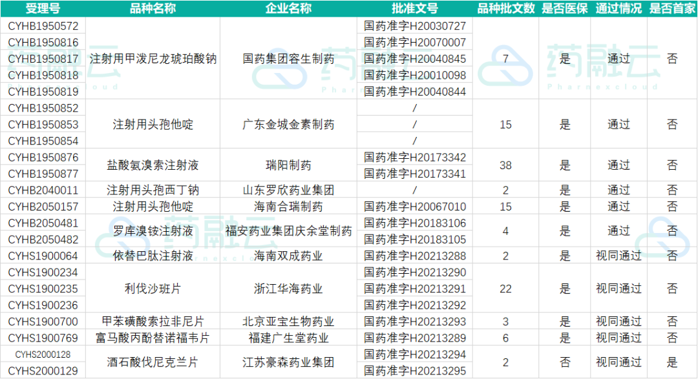Screen dimensions: 698x379
Task: Select the 盐酸氨溴索注射液 cell
Action: click(x=153, y=165)
